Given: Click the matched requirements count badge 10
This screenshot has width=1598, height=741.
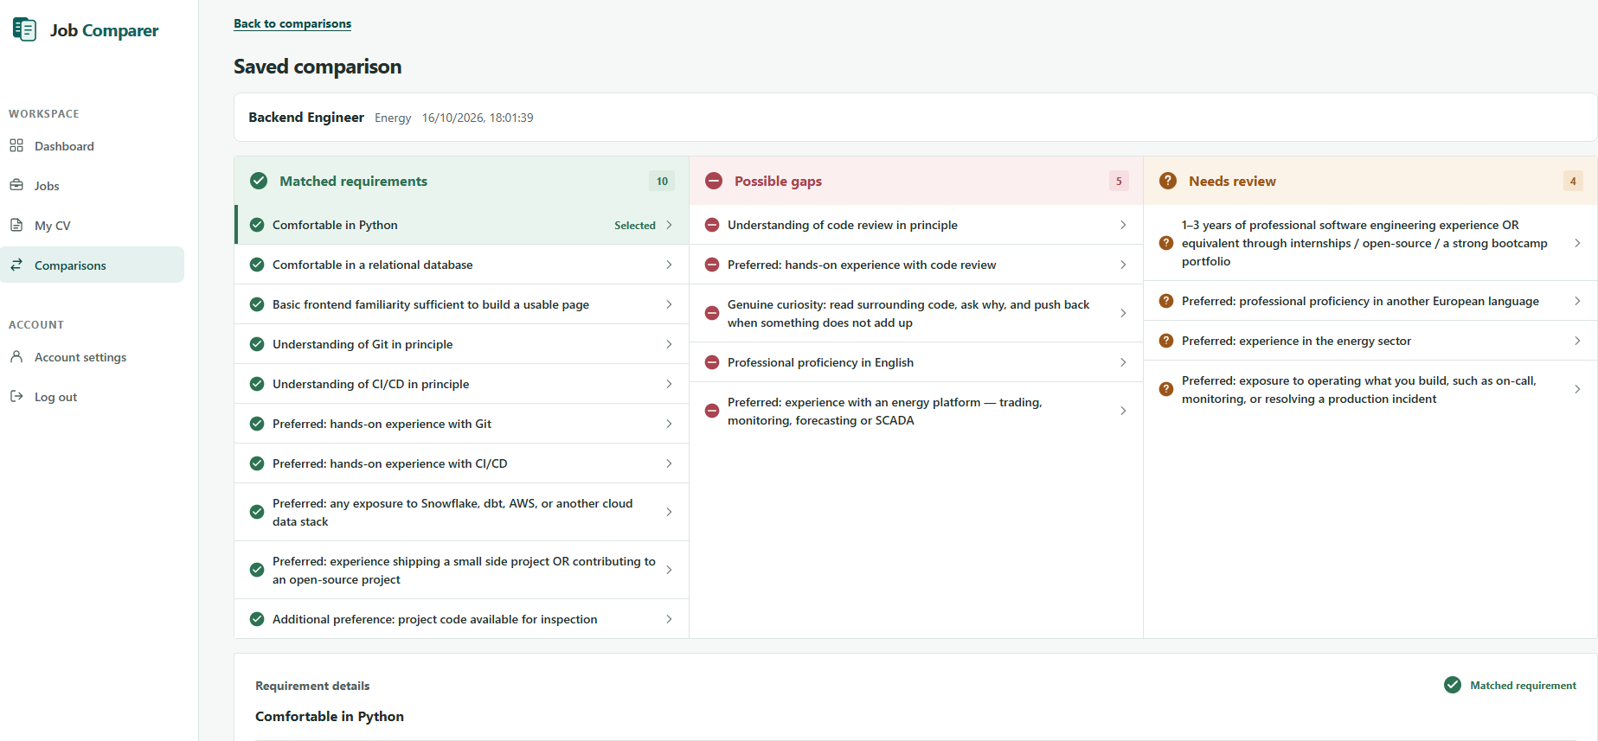Looking at the screenshot, I should (662, 181).
